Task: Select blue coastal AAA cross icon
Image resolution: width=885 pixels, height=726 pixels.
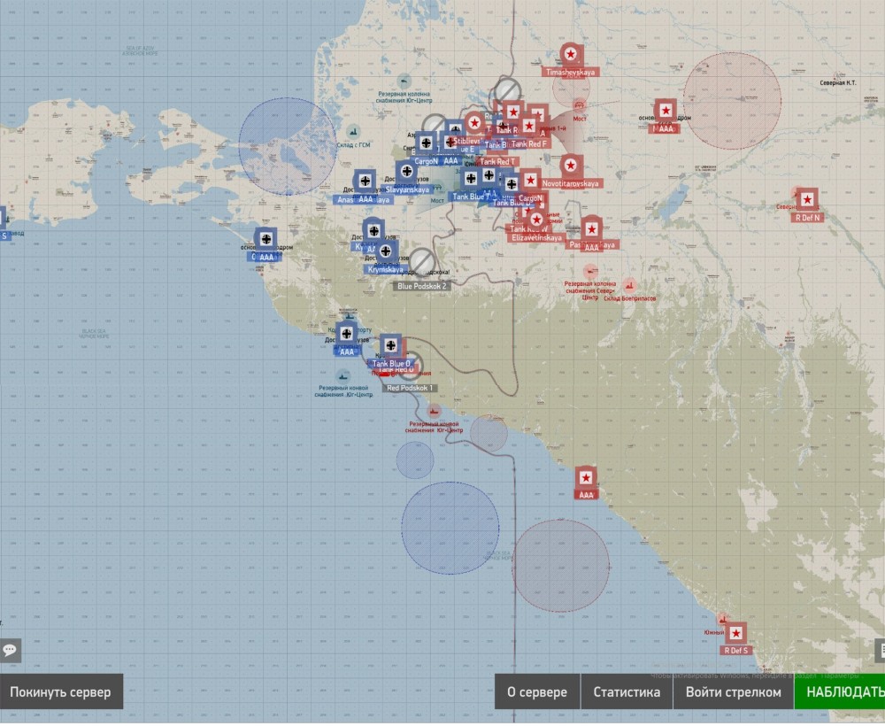Action: pyautogui.click(x=346, y=334)
